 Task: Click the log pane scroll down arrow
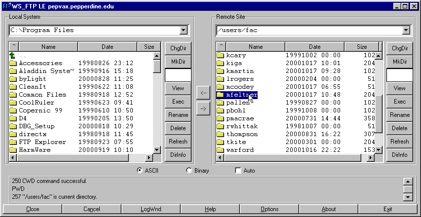click(x=408, y=197)
